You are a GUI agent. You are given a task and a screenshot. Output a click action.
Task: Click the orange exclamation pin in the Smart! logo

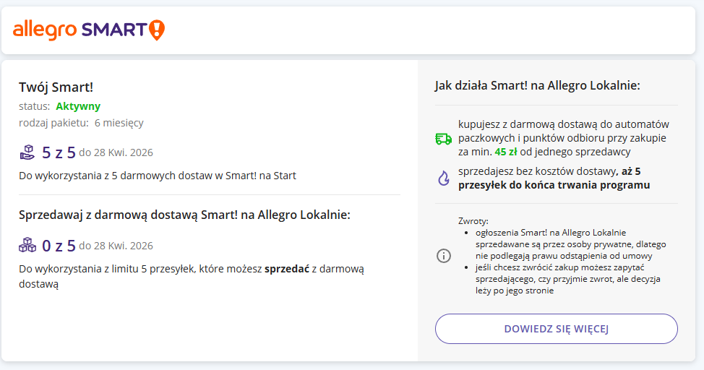point(157,30)
